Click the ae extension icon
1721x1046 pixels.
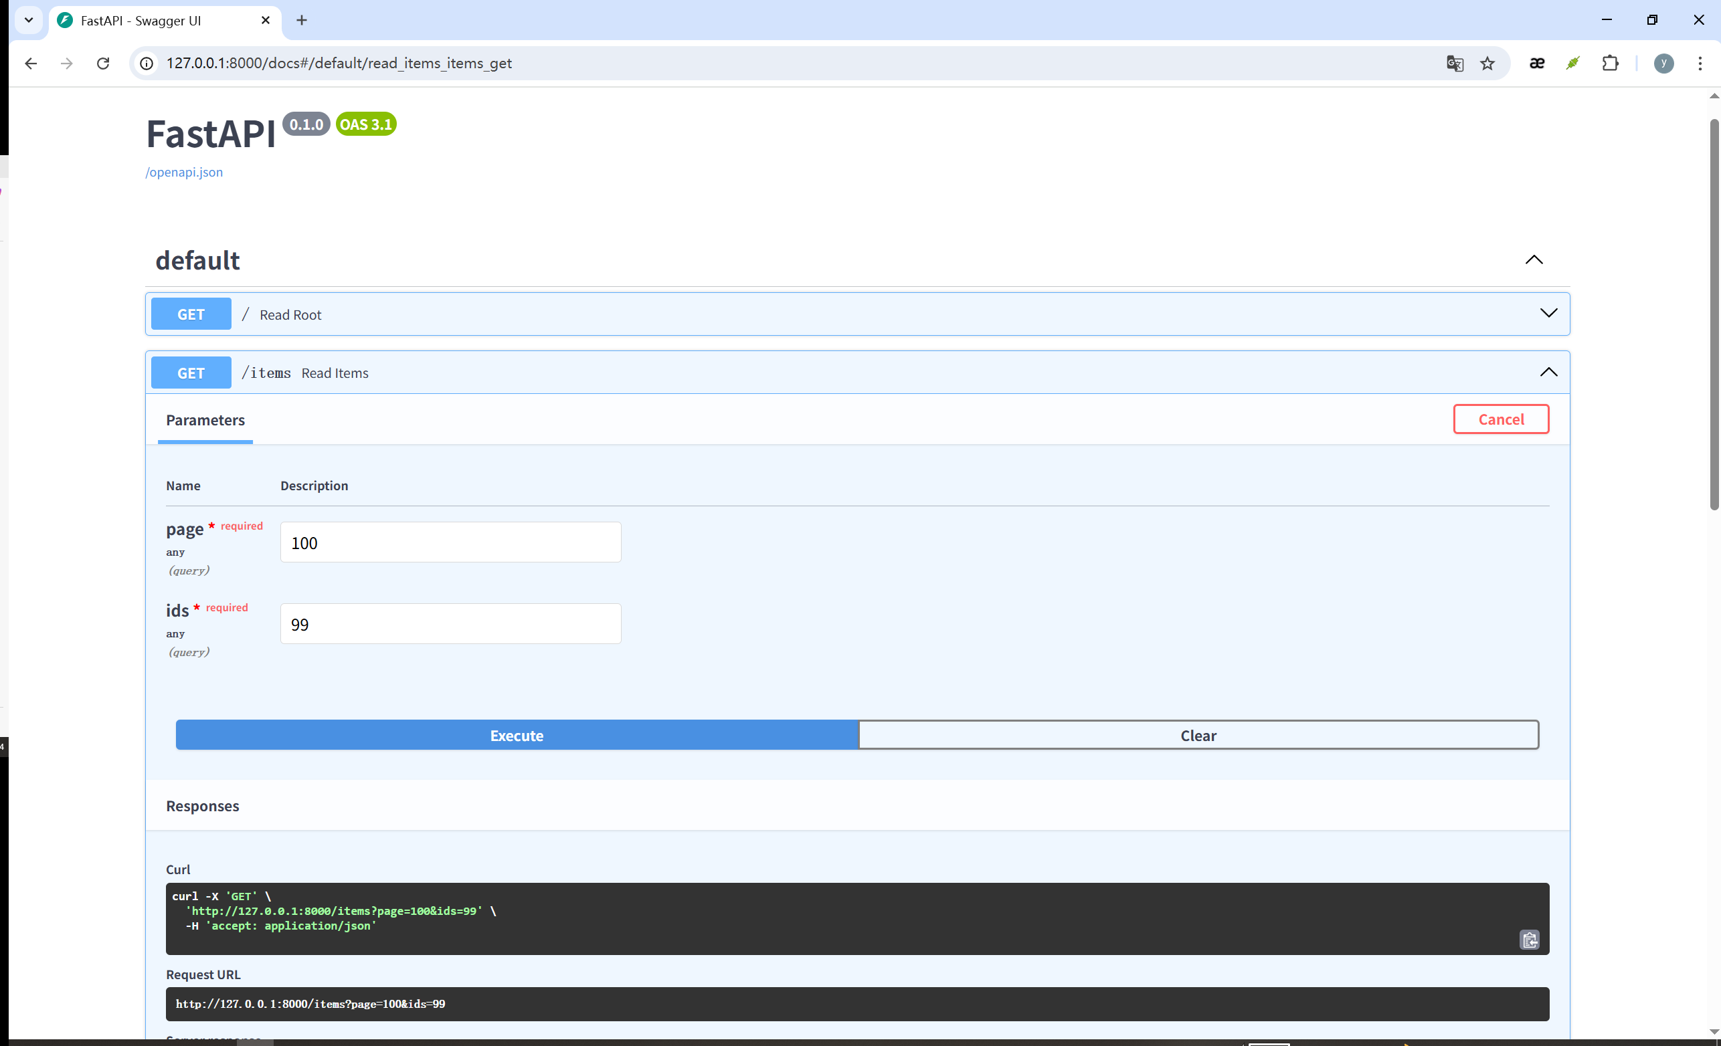[x=1536, y=64]
